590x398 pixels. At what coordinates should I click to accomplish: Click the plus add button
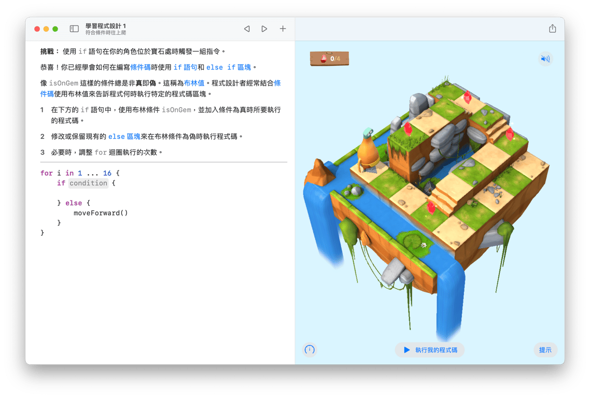[x=283, y=29]
